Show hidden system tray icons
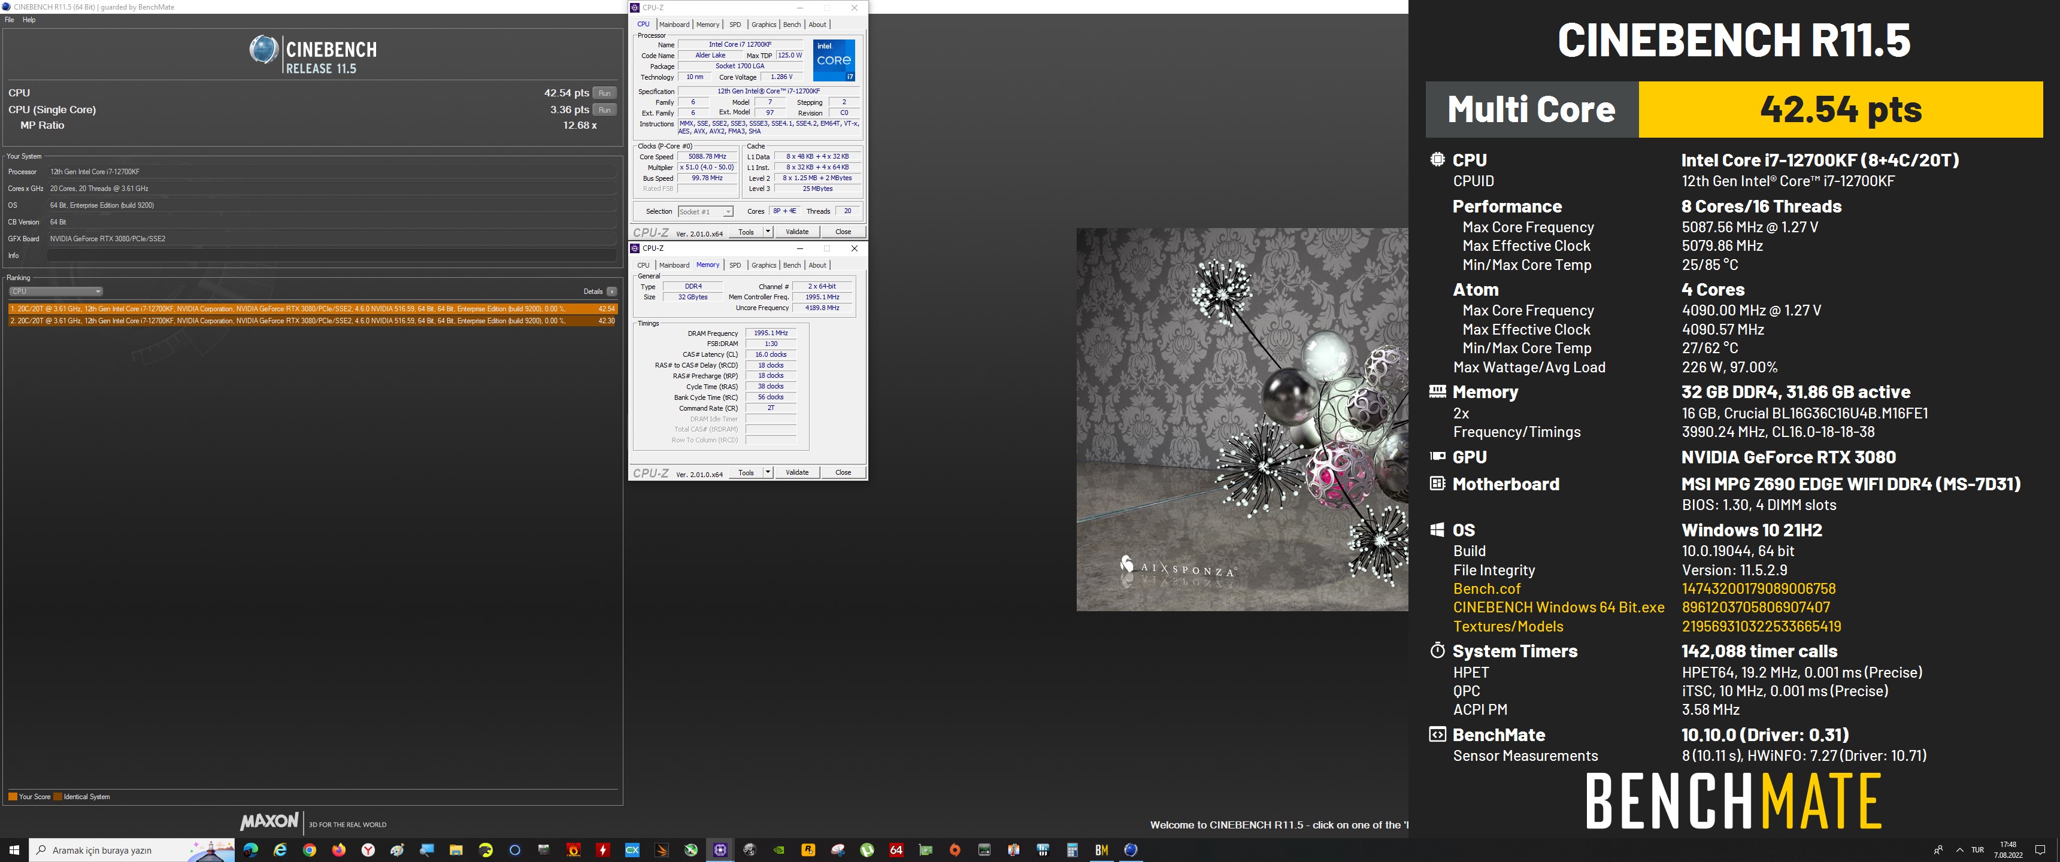Screen dimensions: 2060x862 click(1959, 850)
